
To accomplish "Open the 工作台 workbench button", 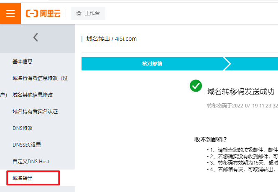I will (x=88, y=13).
